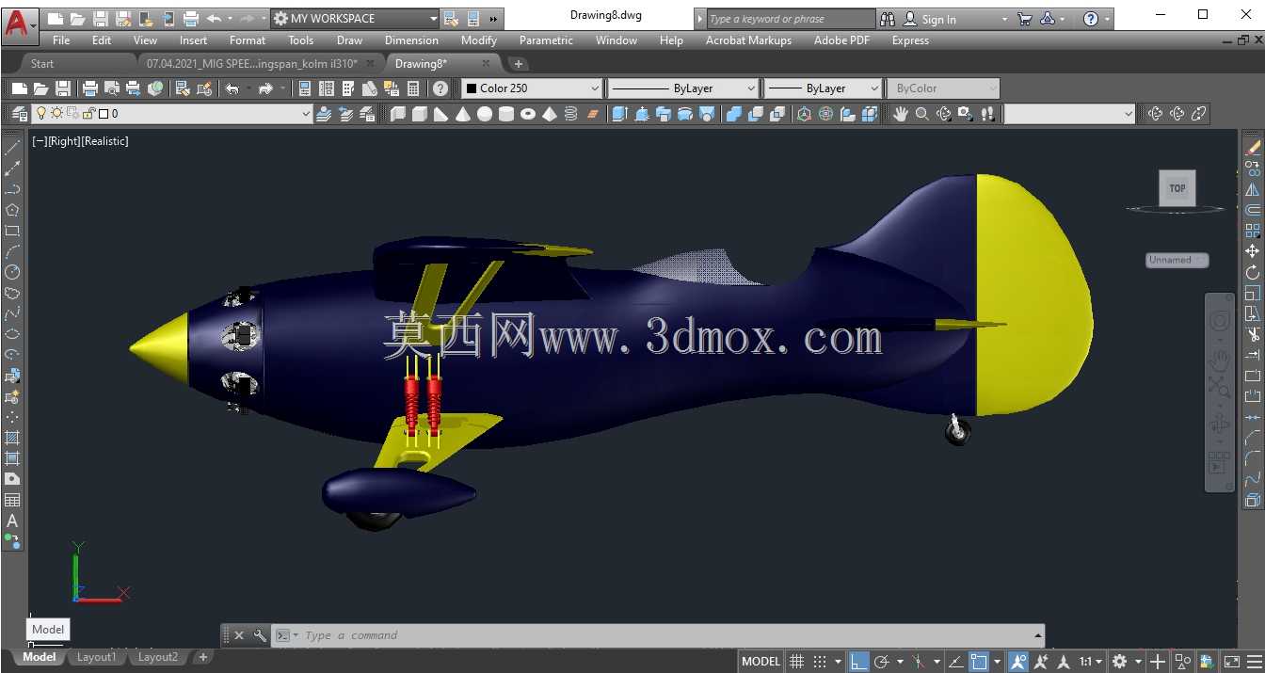
Task: Select the Rotate modify tool
Action: 1253,272
